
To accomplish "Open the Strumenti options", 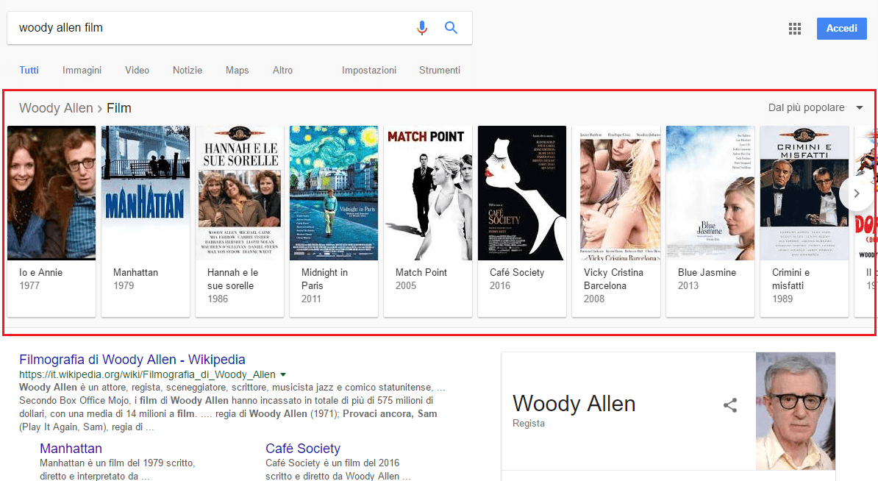I will (x=440, y=70).
